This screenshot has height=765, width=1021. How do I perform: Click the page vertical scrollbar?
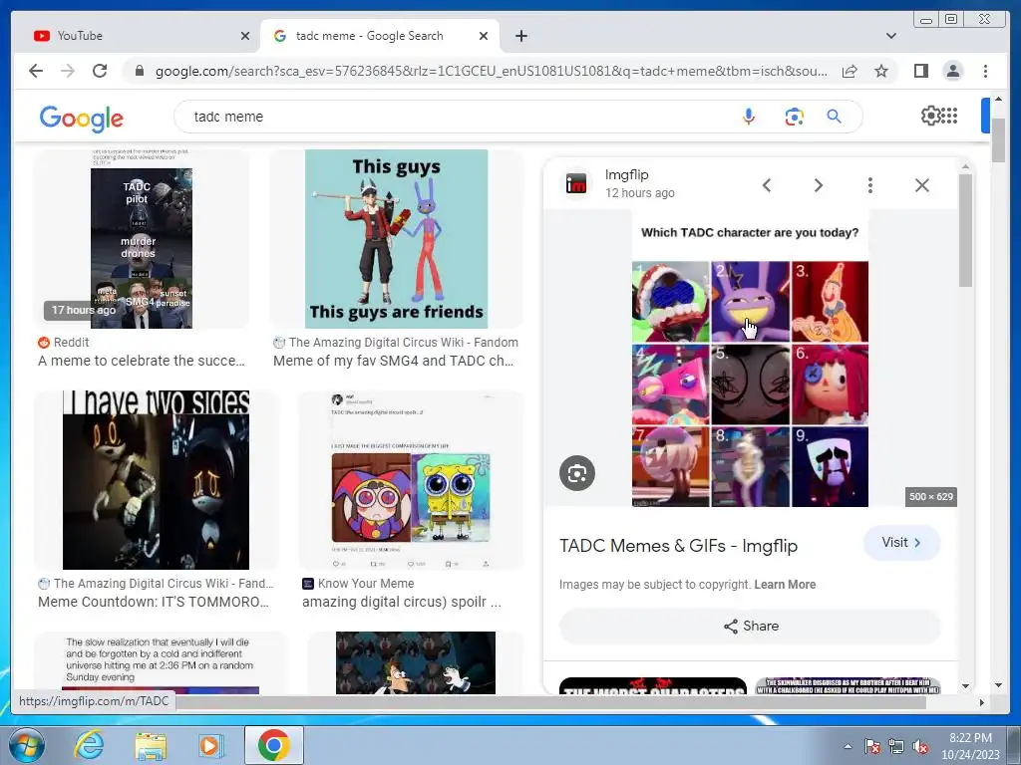pyautogui.click(x=998, y=139)
